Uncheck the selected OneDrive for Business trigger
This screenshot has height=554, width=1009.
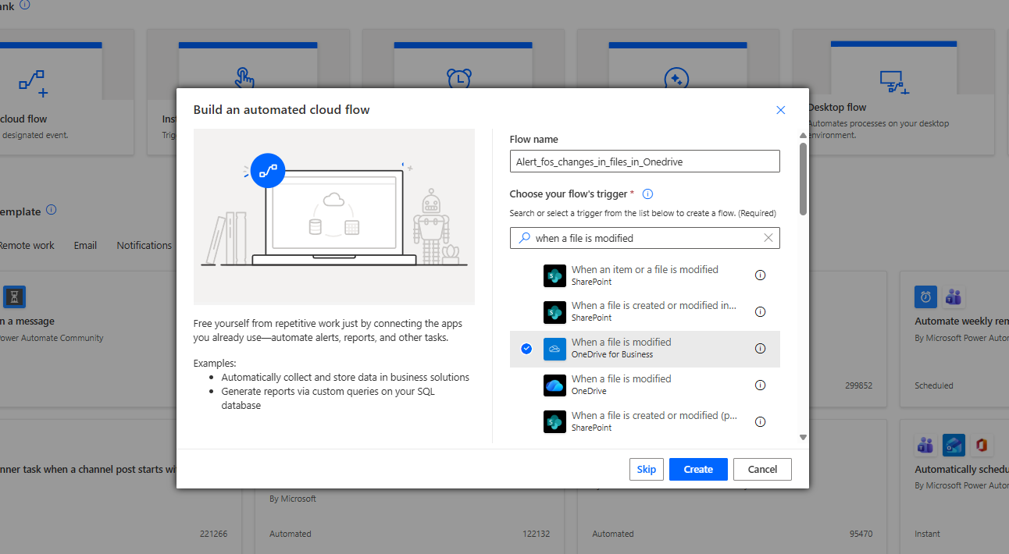(526, 349)
